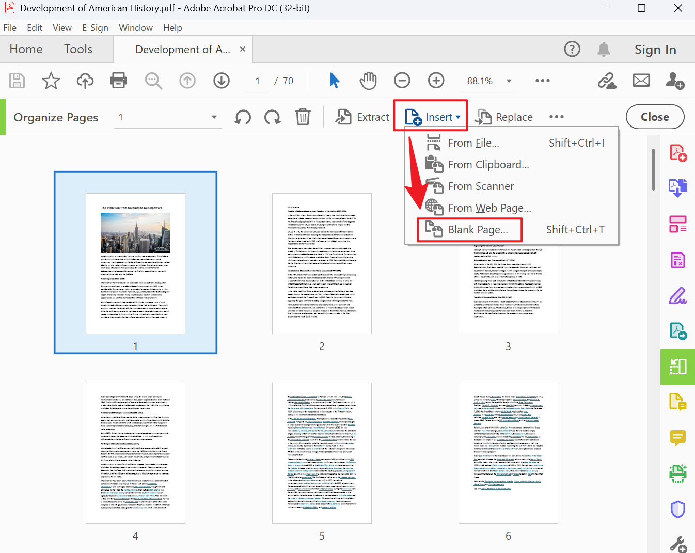Click the Zoom Out minus icon
The image size is (695, 553).
coord(402,81)
